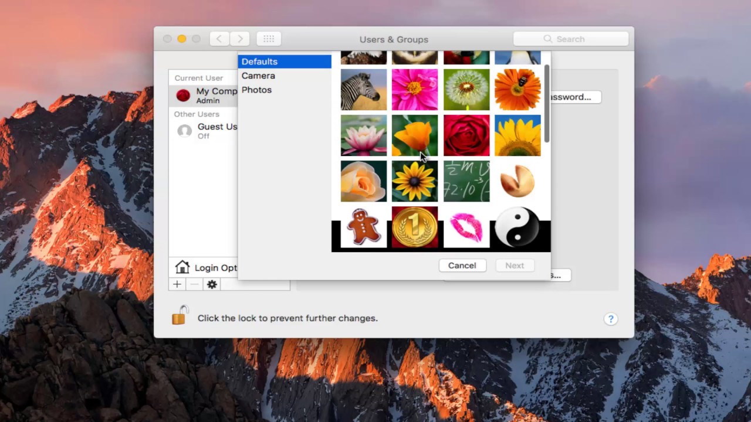The height and width of the screenshot is (422, 751).
Task: Switch to the Photos picture source
Action: point(256,90)
